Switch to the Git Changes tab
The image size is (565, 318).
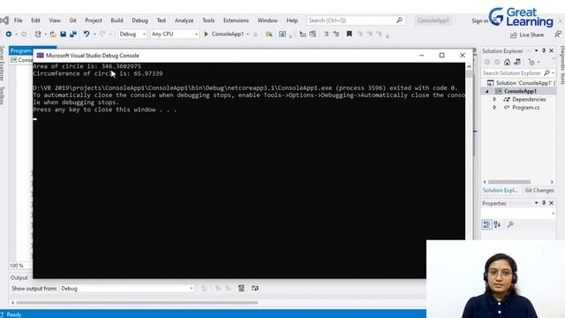tap(539, 191)
